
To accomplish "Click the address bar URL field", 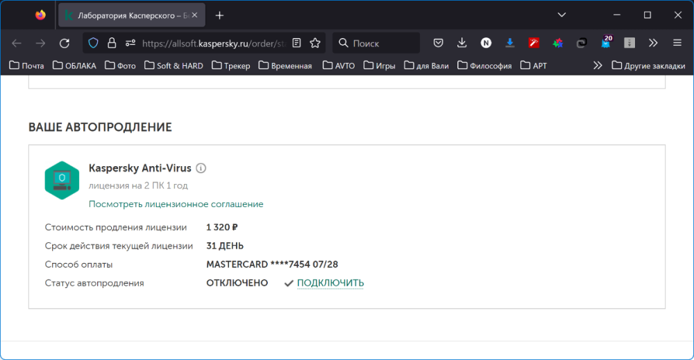I will click(x=214, y=44).
